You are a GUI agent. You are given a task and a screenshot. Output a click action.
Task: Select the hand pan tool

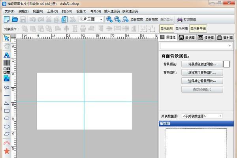[x=7, y=46]
